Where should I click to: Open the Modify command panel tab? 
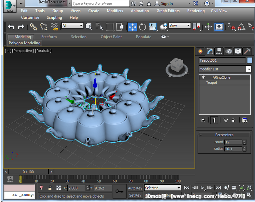(210, 51)
